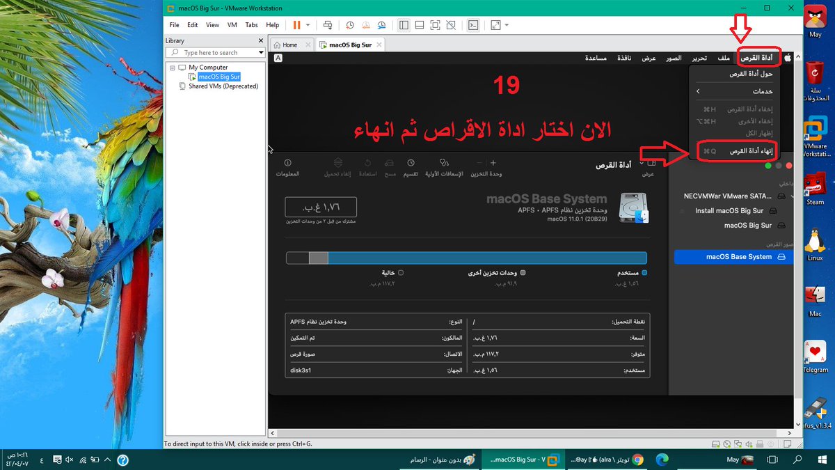Open the مساعدة menu in the guest
The height and width of the screenshot is (470, 835).
click(x=596, y=58)
